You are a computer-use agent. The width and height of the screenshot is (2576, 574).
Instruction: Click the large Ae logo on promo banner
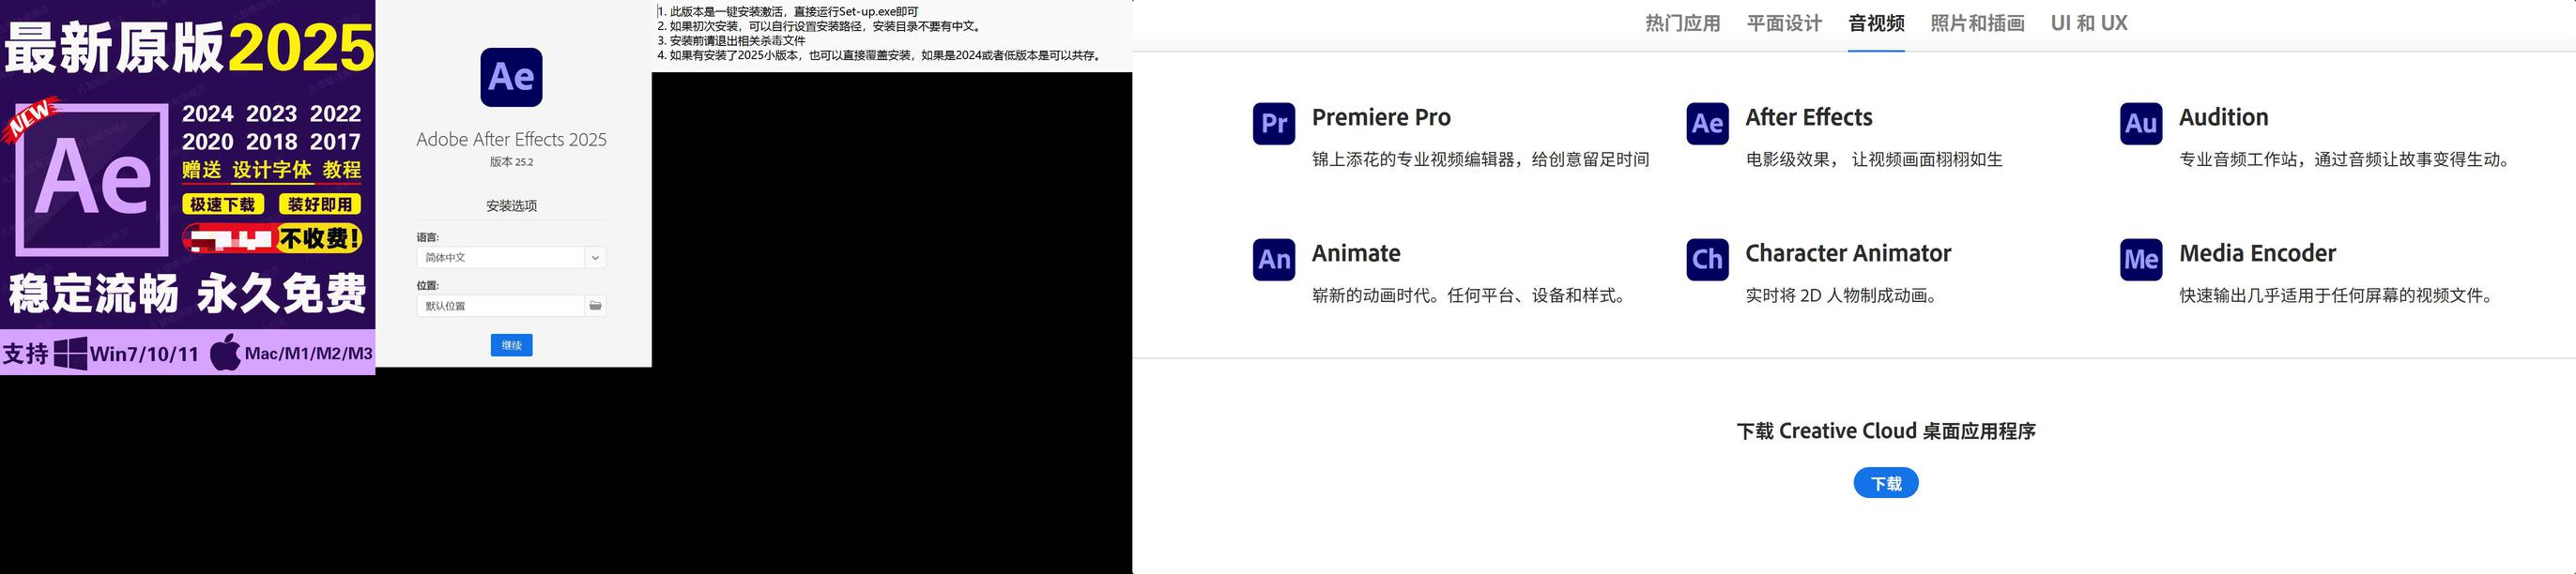(92, 179)
